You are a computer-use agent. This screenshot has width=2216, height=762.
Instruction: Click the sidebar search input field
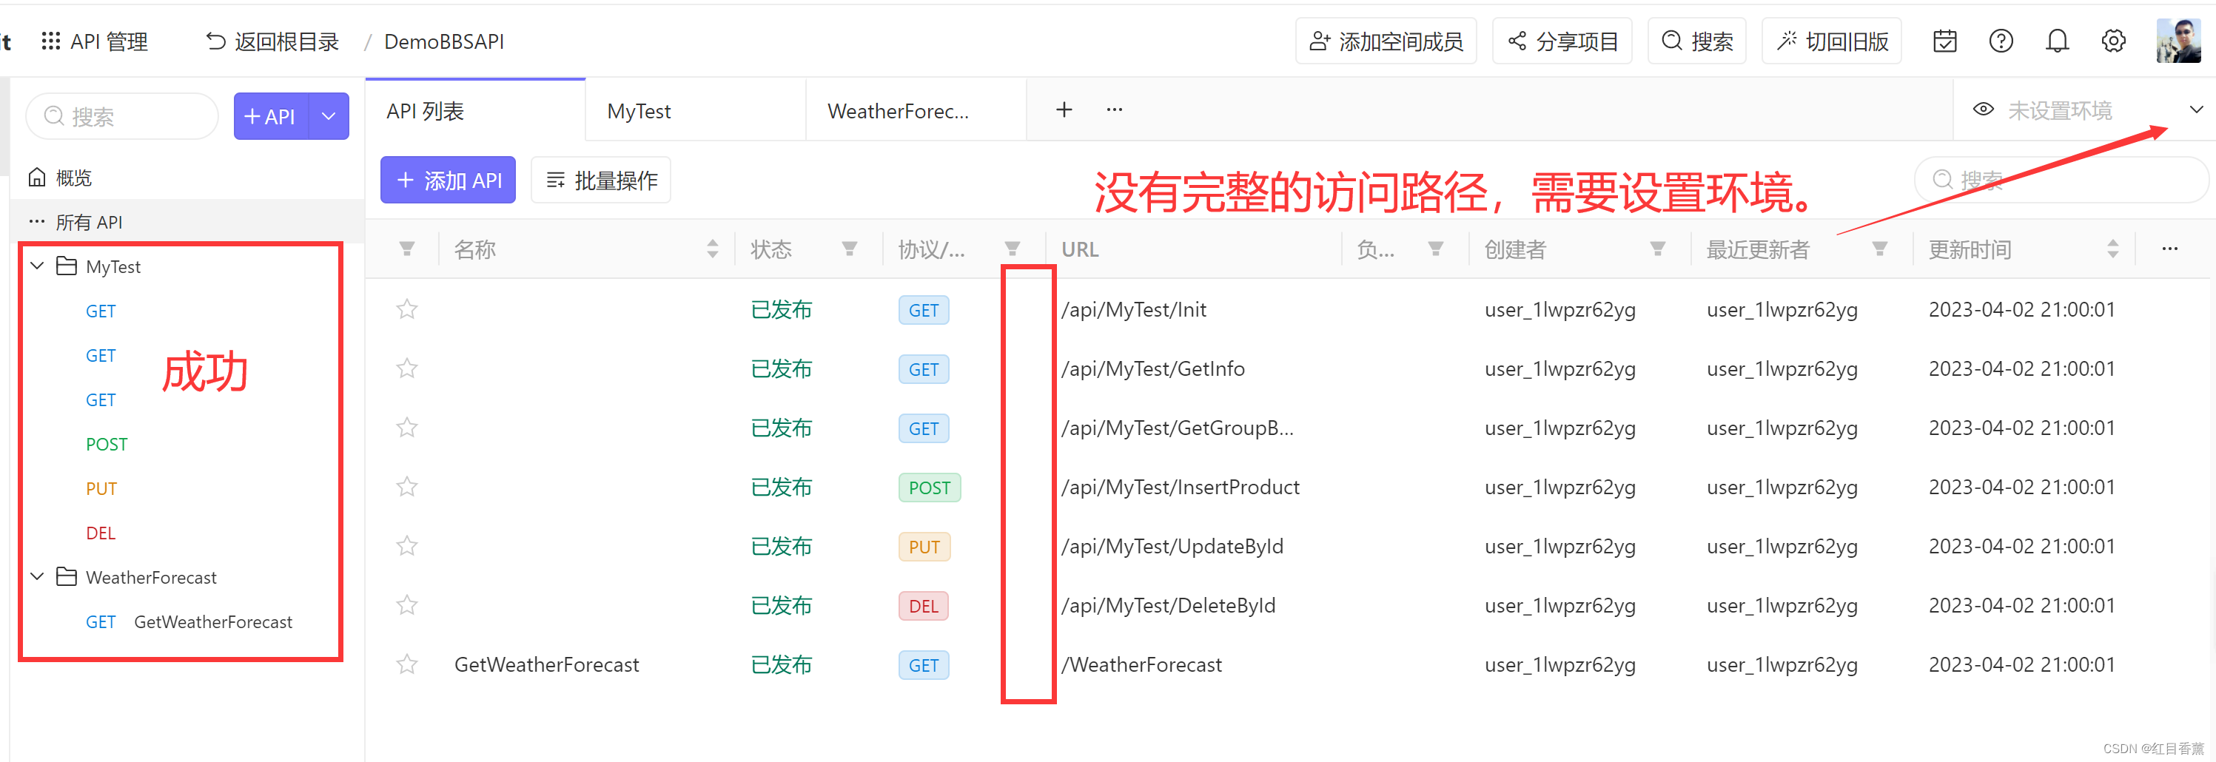coord(121,115)
